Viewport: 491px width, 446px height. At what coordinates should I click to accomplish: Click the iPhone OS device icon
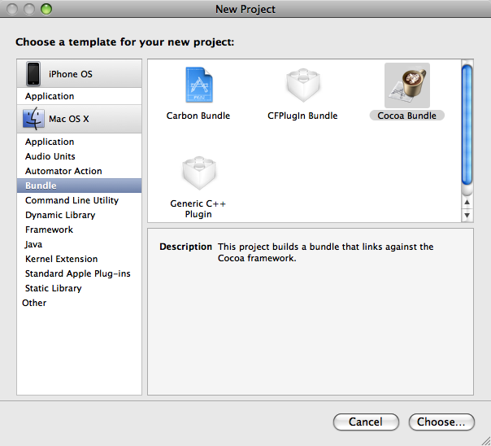coord(33,74)
